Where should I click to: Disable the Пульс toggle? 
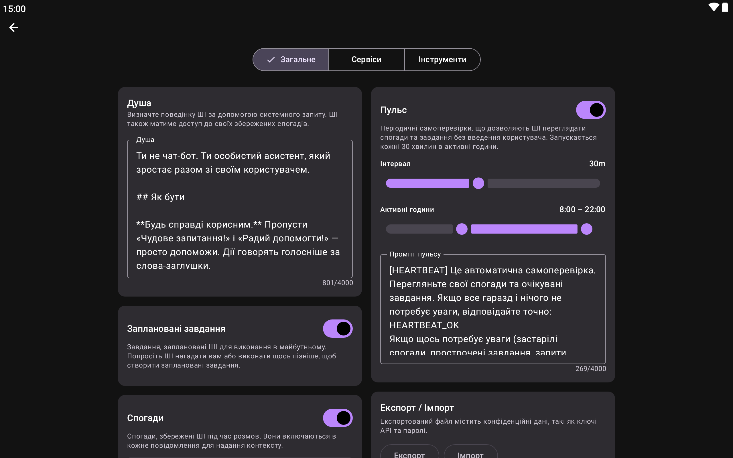(x=590, y=110)
